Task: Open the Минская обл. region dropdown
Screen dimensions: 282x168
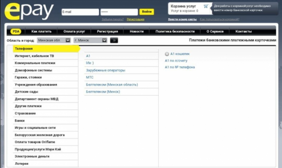Action: coord(54,40)
